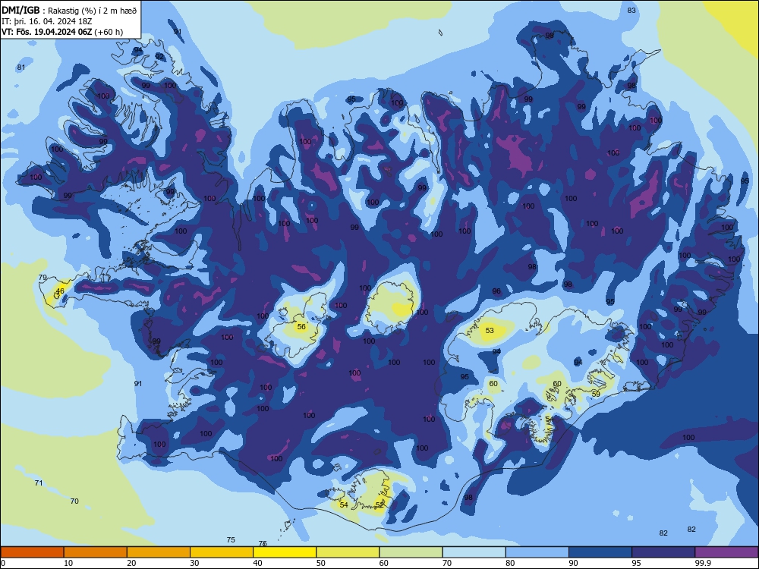This screenshot has height=569, width=759.
Task: Click the 92 value in the Westfjords
Action: pyautogui.click(x=159, y=57)
